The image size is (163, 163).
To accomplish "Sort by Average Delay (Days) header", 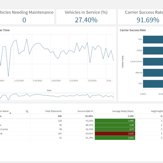I will [123, 111].
